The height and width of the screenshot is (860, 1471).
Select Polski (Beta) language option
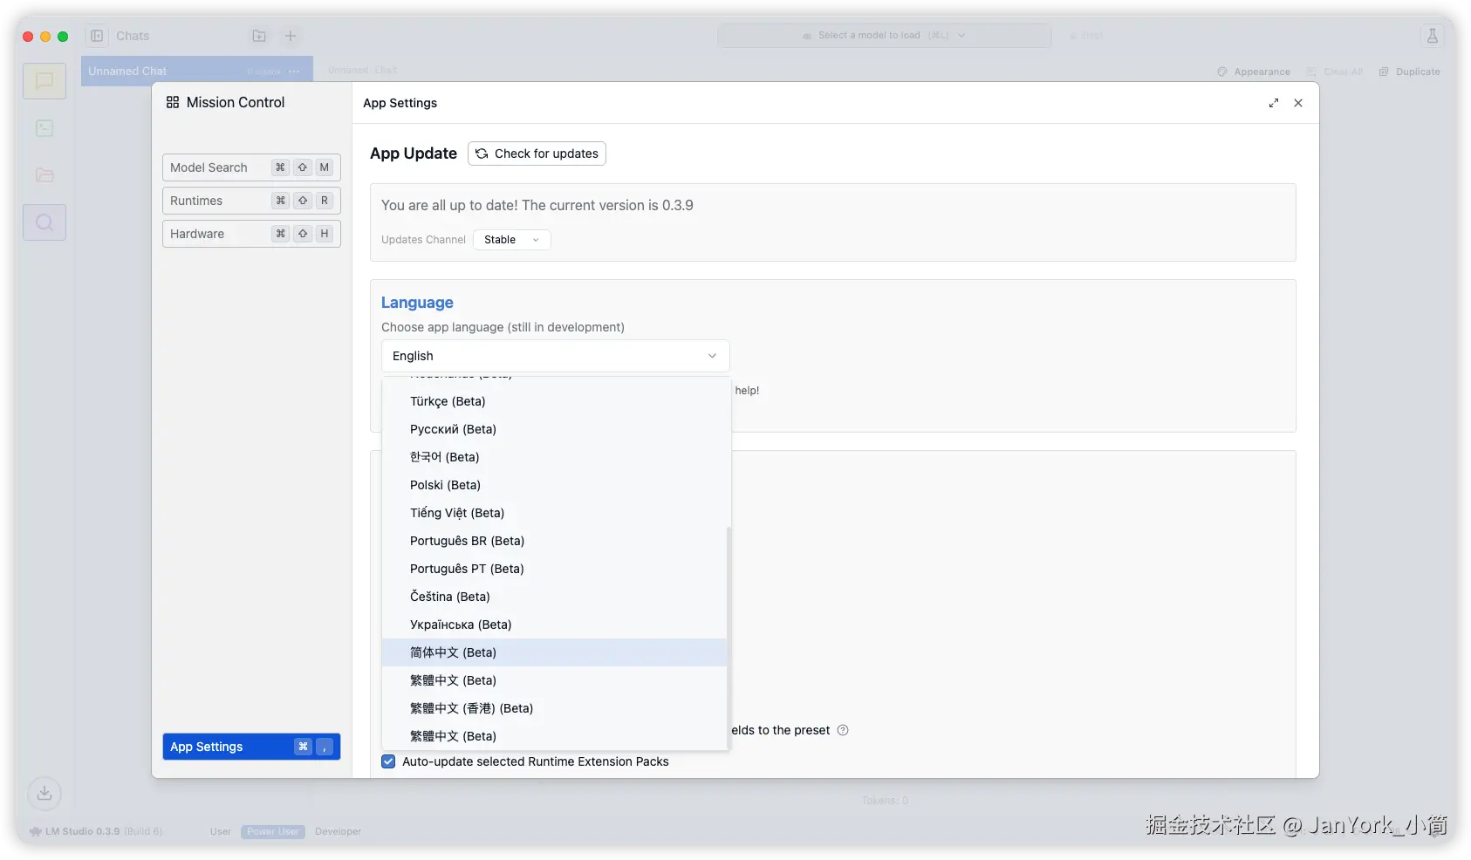[445, 485]
